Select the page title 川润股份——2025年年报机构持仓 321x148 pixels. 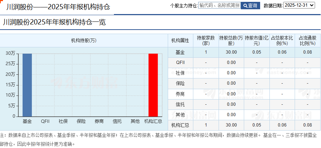click(x=58, y=7)
